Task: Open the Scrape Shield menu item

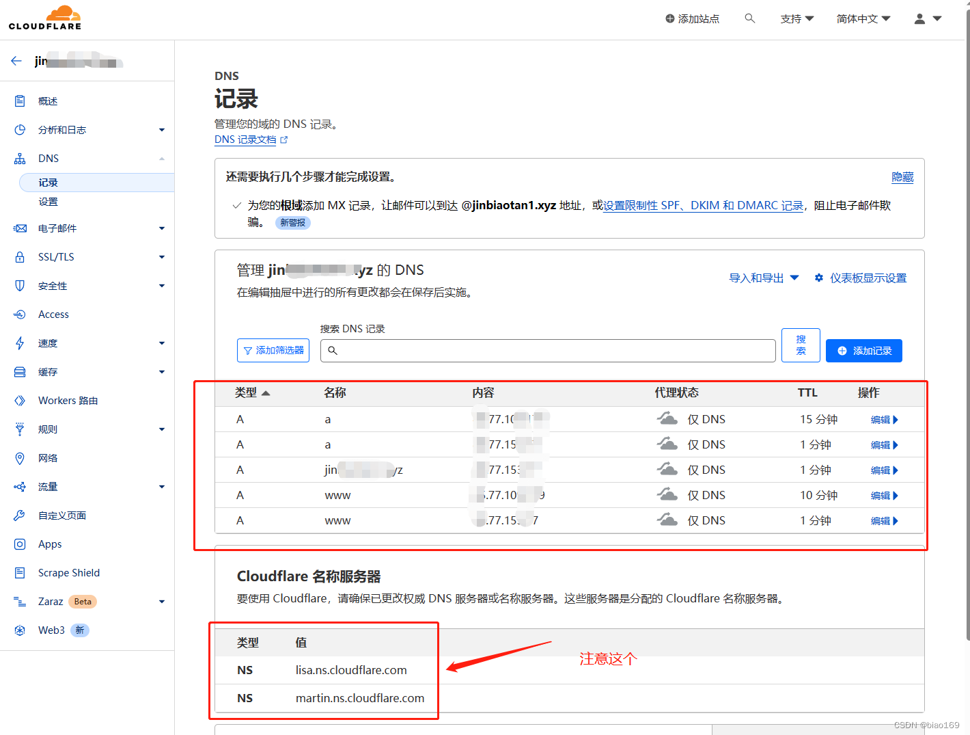Action: coord(69,573)
